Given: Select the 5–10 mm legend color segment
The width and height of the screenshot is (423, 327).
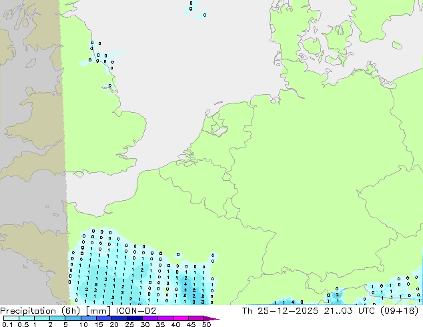Looking at the screenshot, I should (x=73, y=318).
